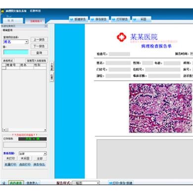Click the cyan query value input field
The height and width of the screenshot is (193, 193).
pyautogui.click(x=16, y=52)
